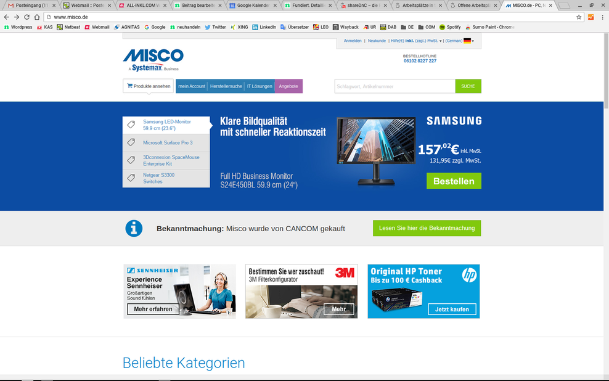Click the green SUCHE button
This screenshot has width=609, height=381.
pos(468,86)
